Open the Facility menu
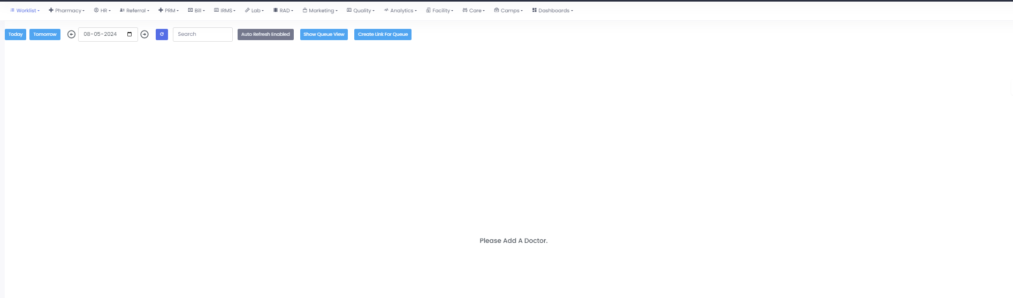 click(439, 11)
